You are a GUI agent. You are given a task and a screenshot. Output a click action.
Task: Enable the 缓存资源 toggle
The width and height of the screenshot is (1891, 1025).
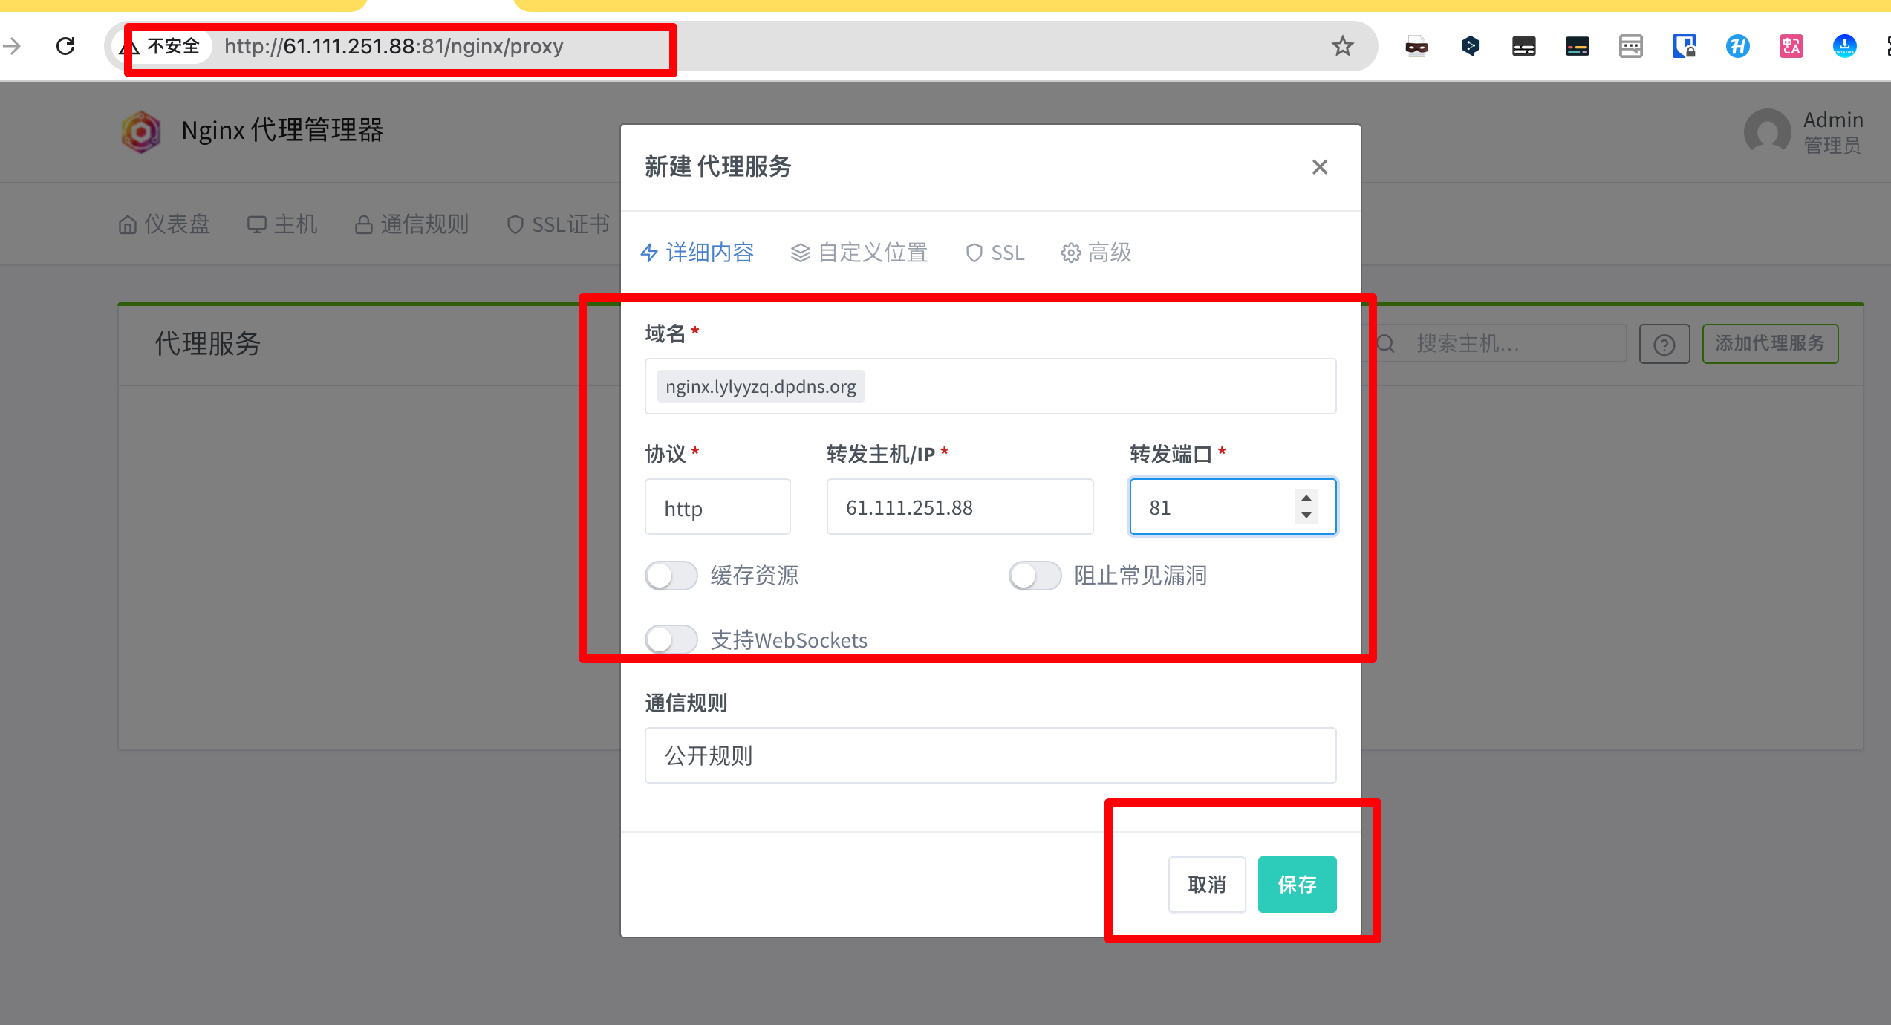click(x=671, y=576)
